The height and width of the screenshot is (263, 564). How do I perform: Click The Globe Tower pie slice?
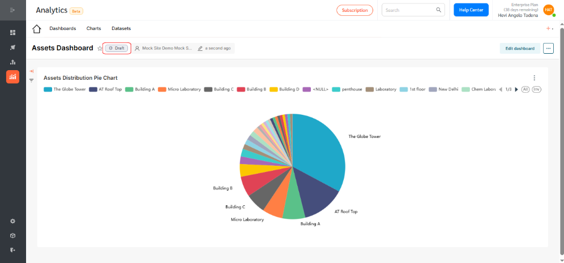coord(320,150)
